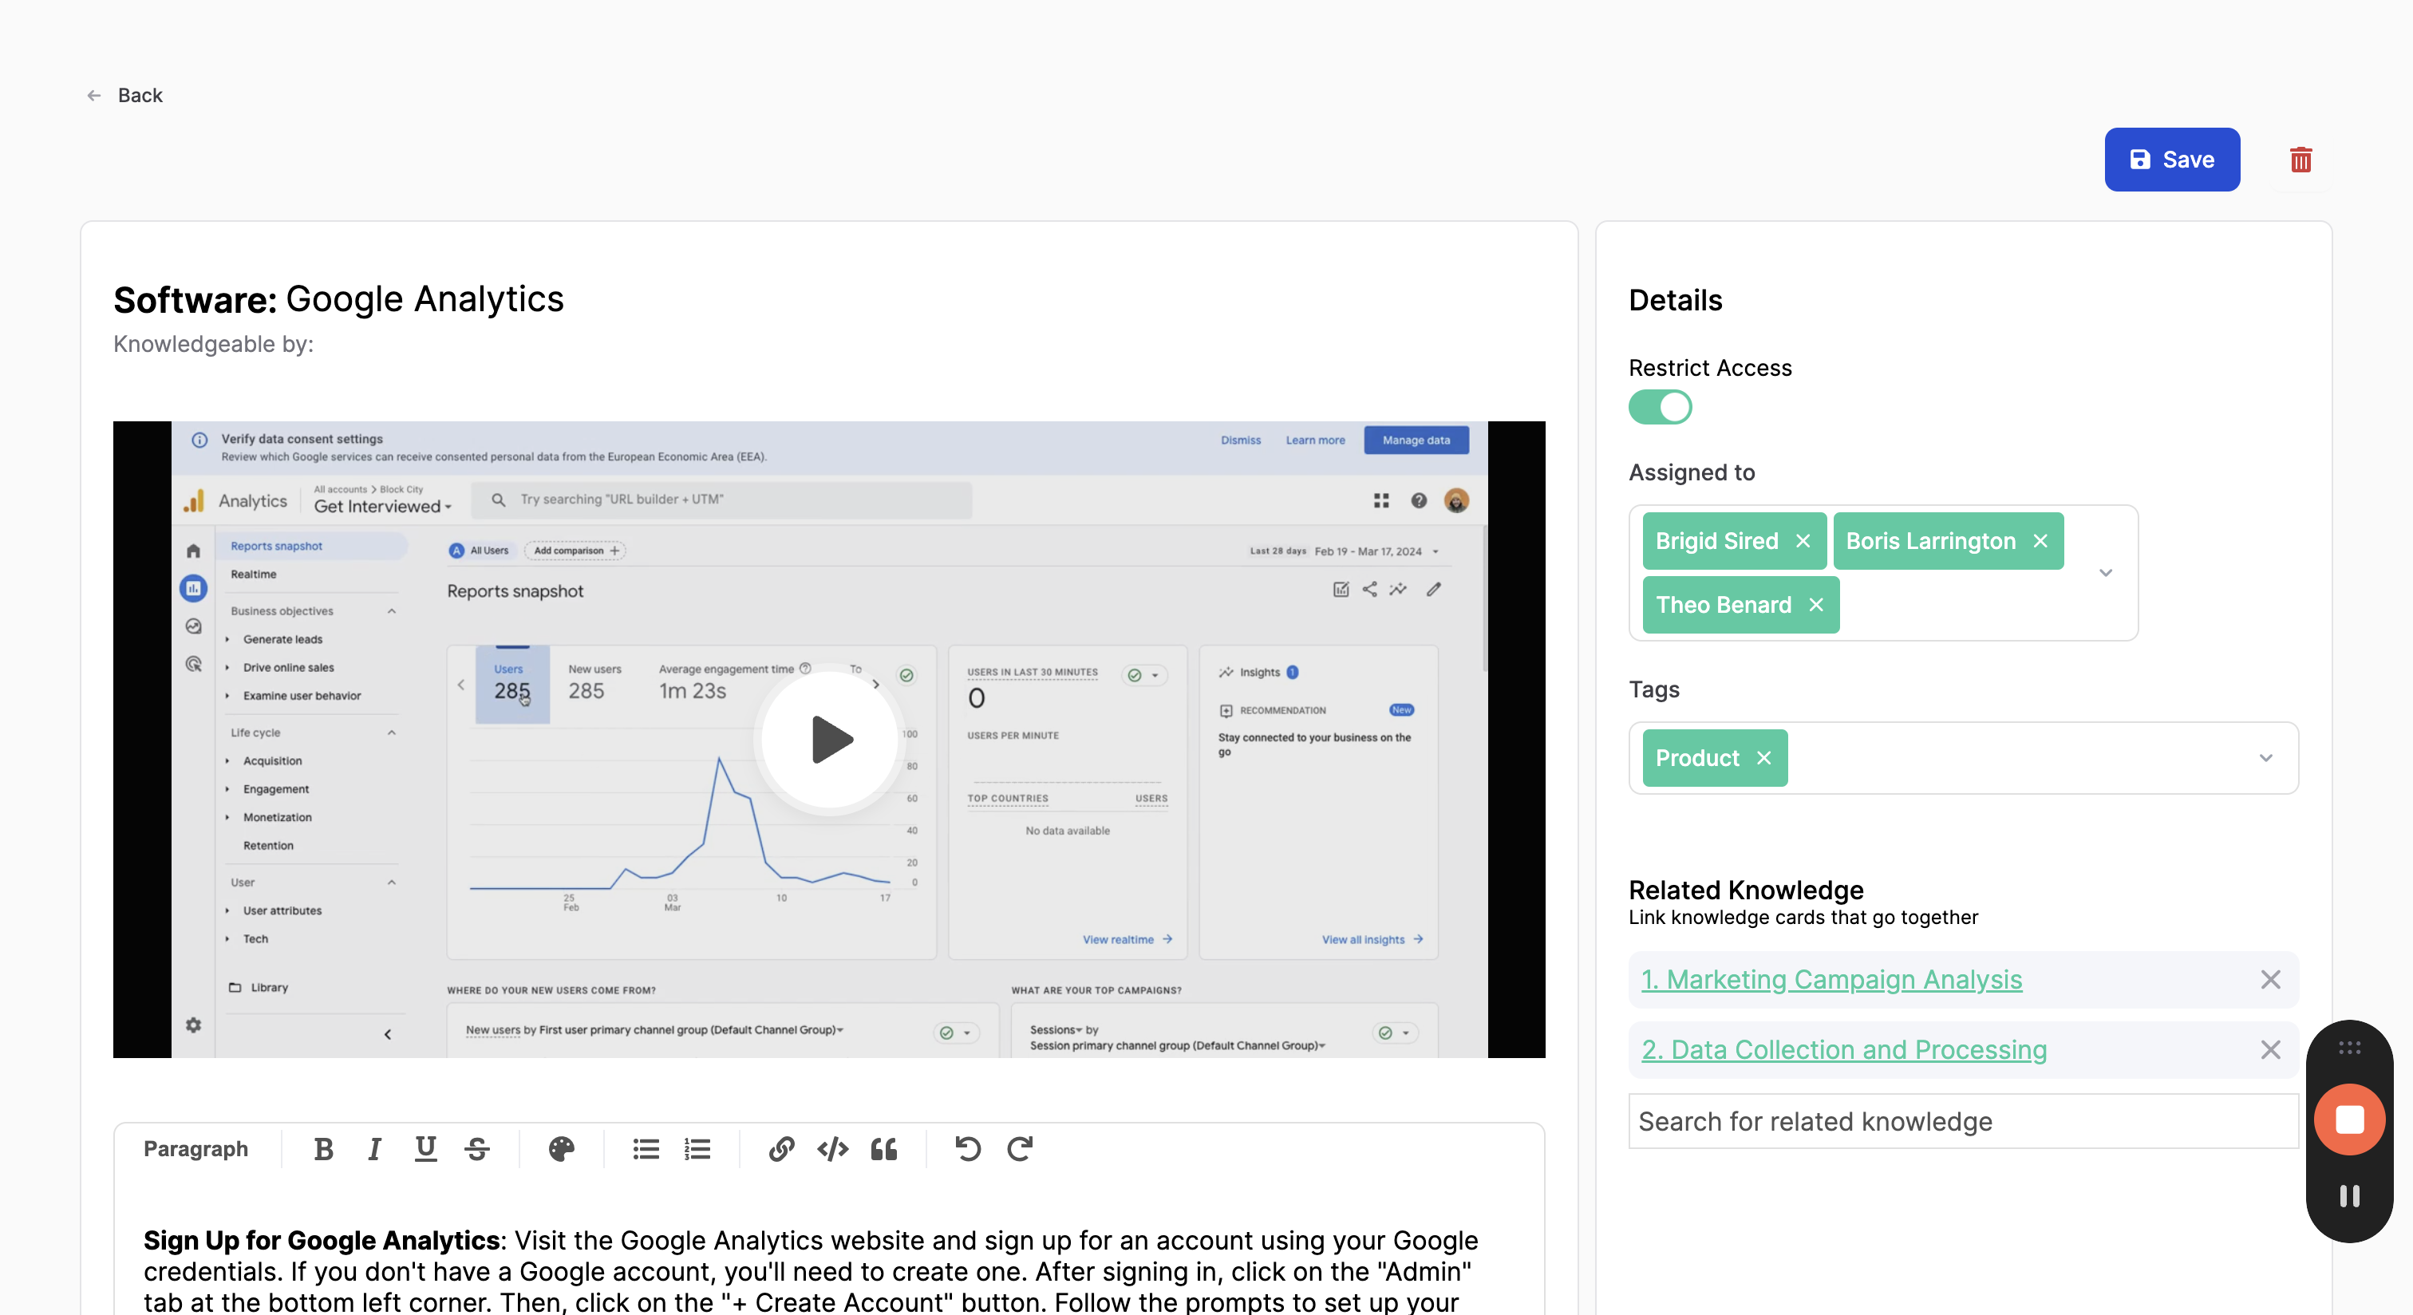Open the Tags dropdown
Viewport: 2413px width, 1315px height.
pos(2265,758)
